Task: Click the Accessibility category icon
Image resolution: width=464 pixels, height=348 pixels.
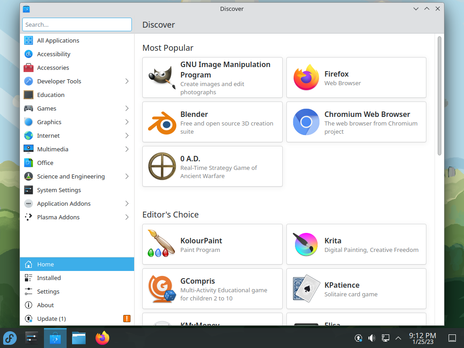Action: coord(29,54)
